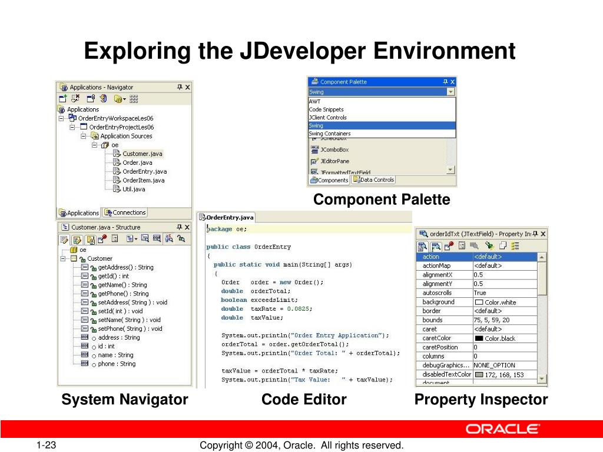Click the disabledTextColor 172, 168, 153 swatch
603x452 pixels.
479,375
